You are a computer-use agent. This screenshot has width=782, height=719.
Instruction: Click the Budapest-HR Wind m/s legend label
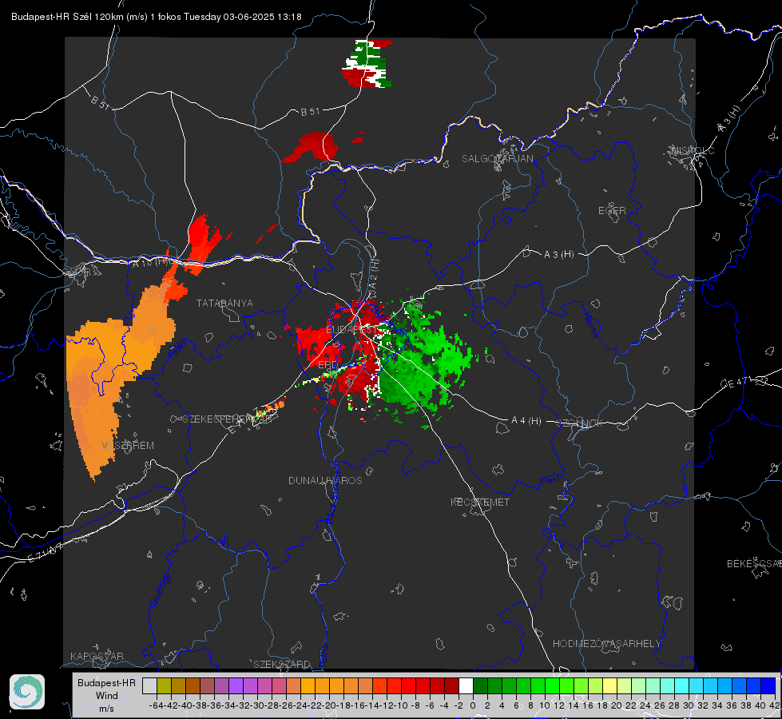tap(106, 696)
